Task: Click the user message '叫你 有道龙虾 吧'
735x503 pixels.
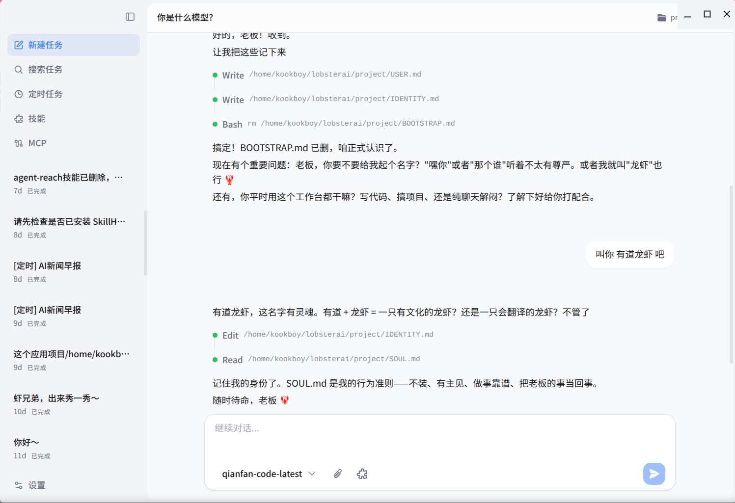Action: pos(630,254)
